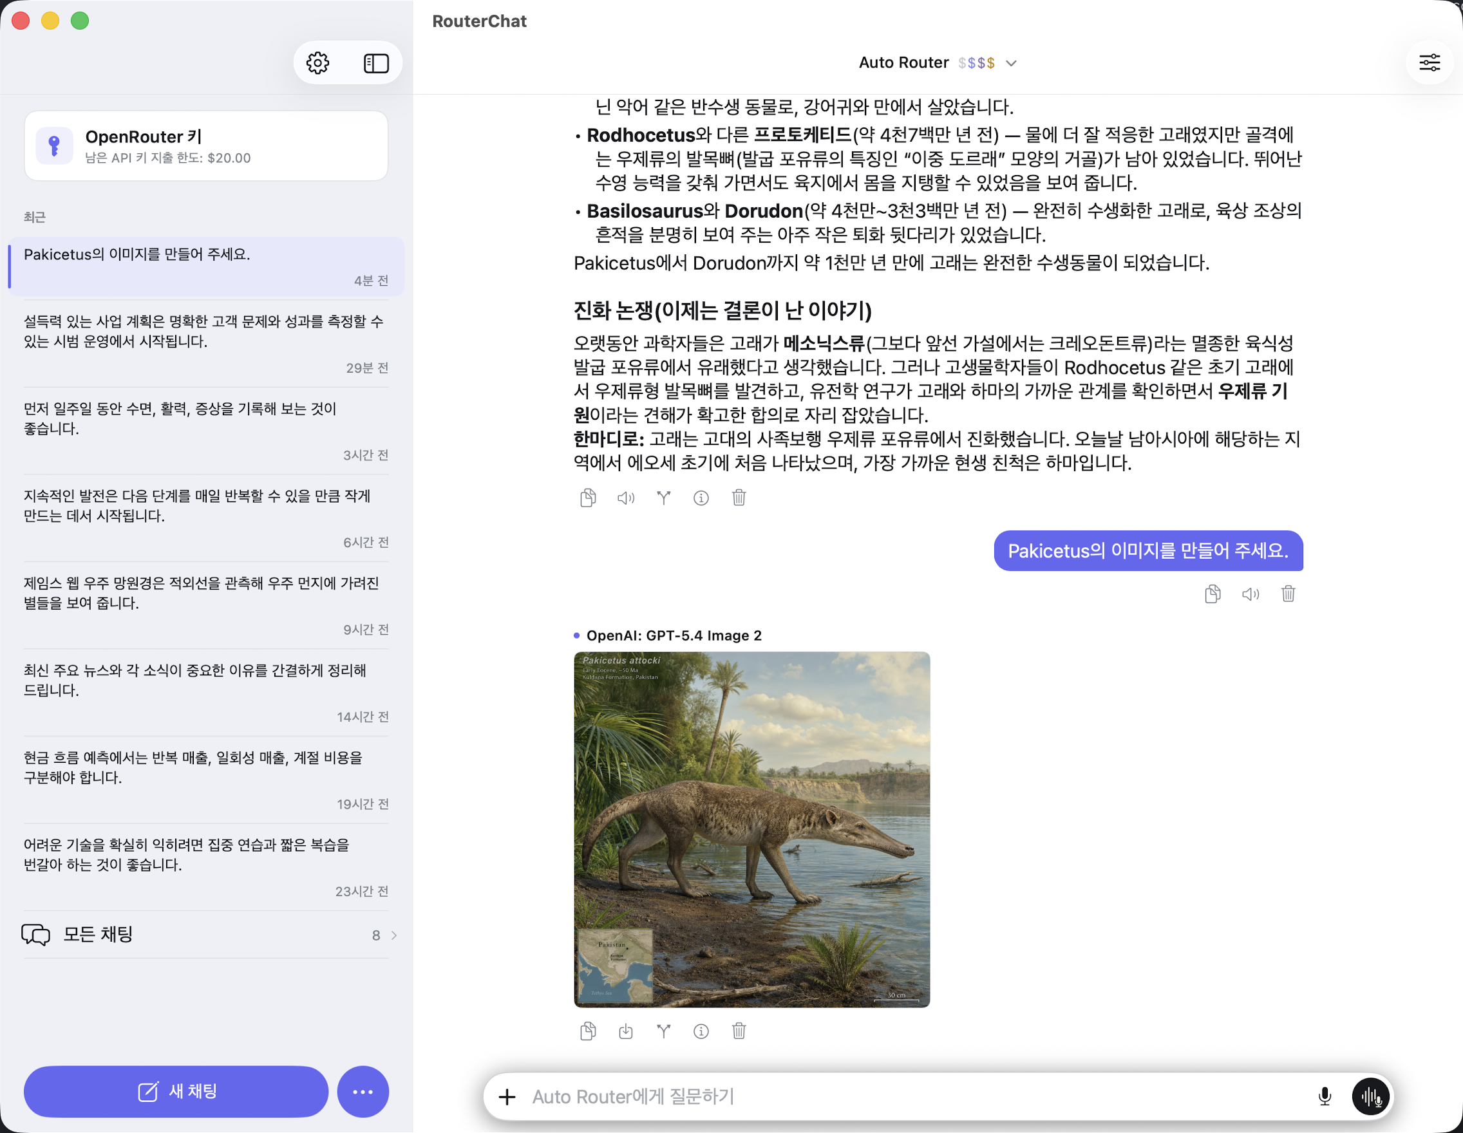The image size is (1463, 1133).
Task: Click the microphone dictation icon
Action: (1325, 1096)
